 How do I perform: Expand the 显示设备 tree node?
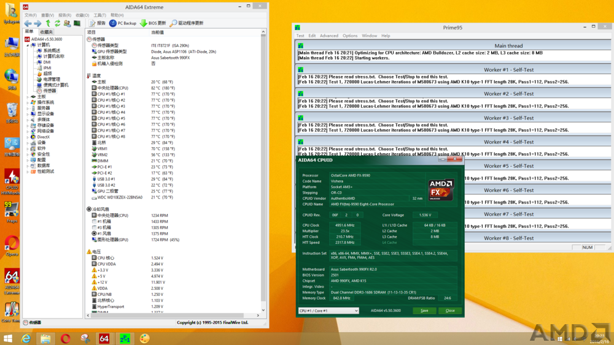click(x=28, y=114)
